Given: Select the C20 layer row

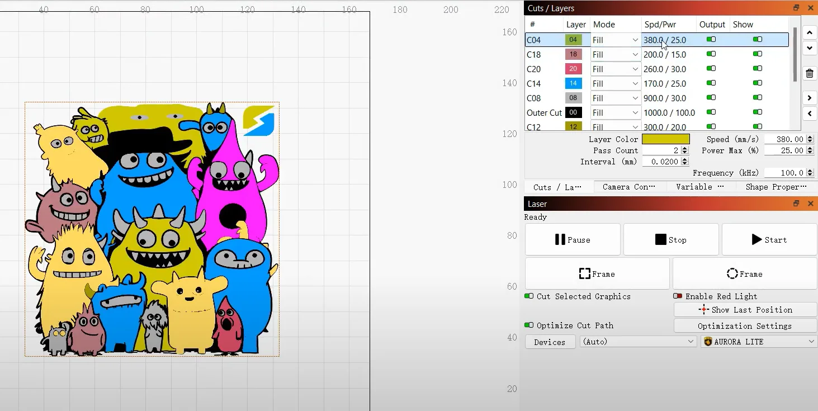Looking at the screenshot, I should (656, 69).
